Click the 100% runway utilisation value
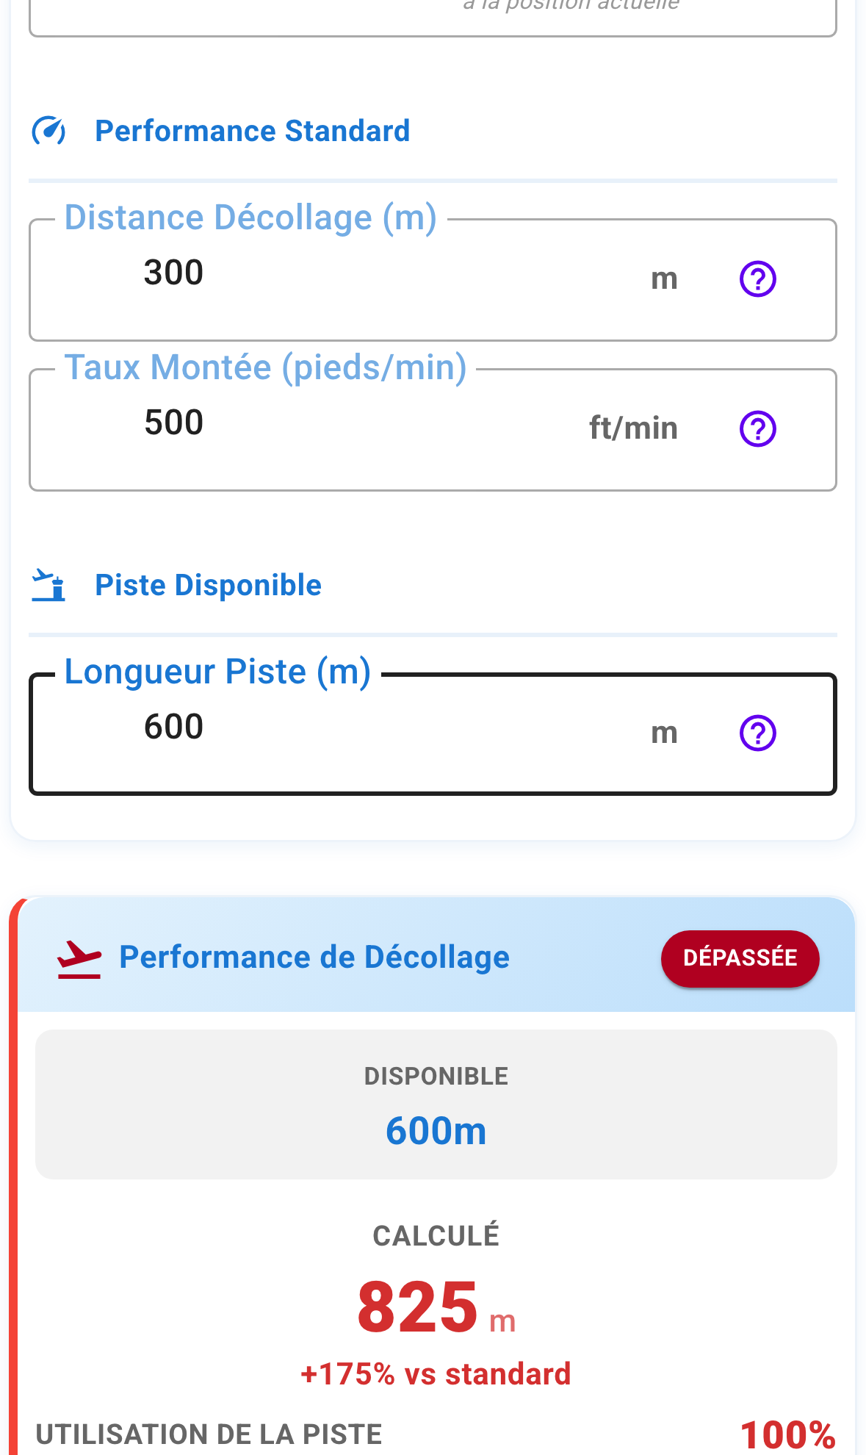The image size is (866, 1455). pyautogui.click(x=787, y=1434)
